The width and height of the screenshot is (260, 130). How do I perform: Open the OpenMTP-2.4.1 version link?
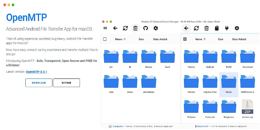click(36, 72)
